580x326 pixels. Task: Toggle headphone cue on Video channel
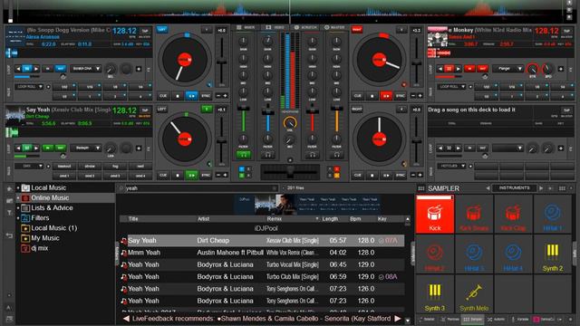click(268, 155)
